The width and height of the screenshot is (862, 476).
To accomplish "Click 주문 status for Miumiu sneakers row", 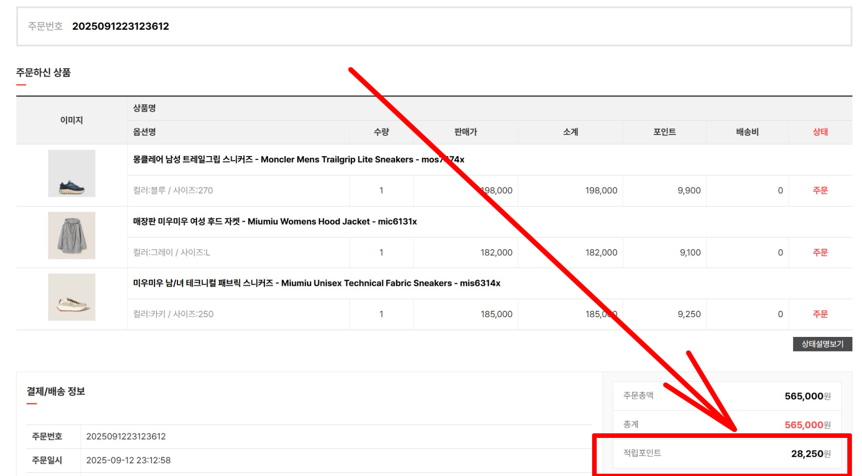I will [x=820, y=314].
